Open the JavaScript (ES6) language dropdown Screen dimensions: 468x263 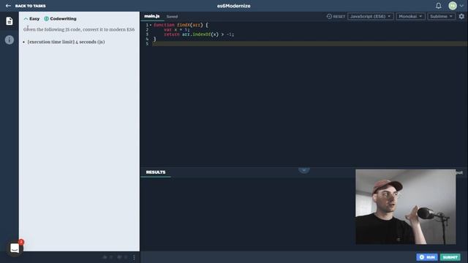point(371,16)
